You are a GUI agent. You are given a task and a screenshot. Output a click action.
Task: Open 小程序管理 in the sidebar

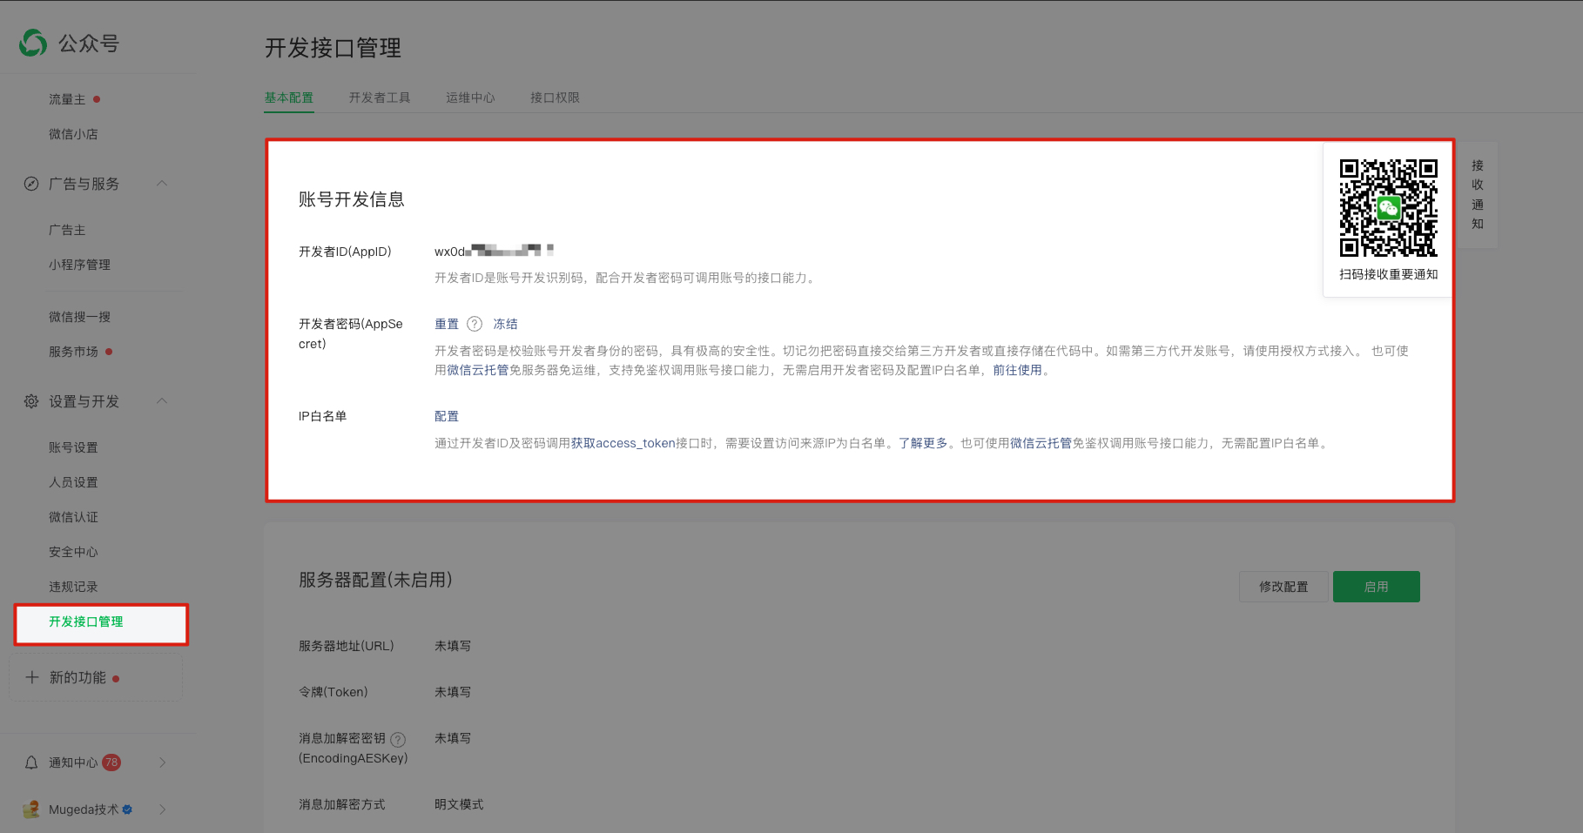pos(79,265)
